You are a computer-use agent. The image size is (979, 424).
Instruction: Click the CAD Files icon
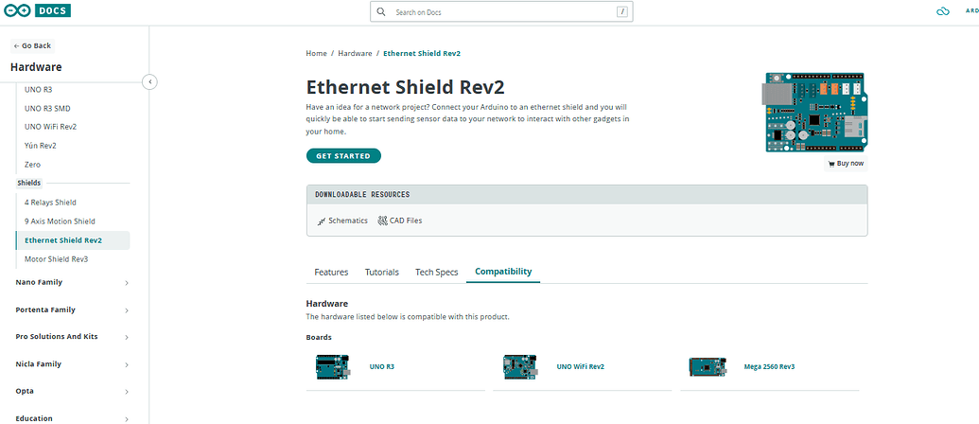pyautogui.click(x=382, y=221)
